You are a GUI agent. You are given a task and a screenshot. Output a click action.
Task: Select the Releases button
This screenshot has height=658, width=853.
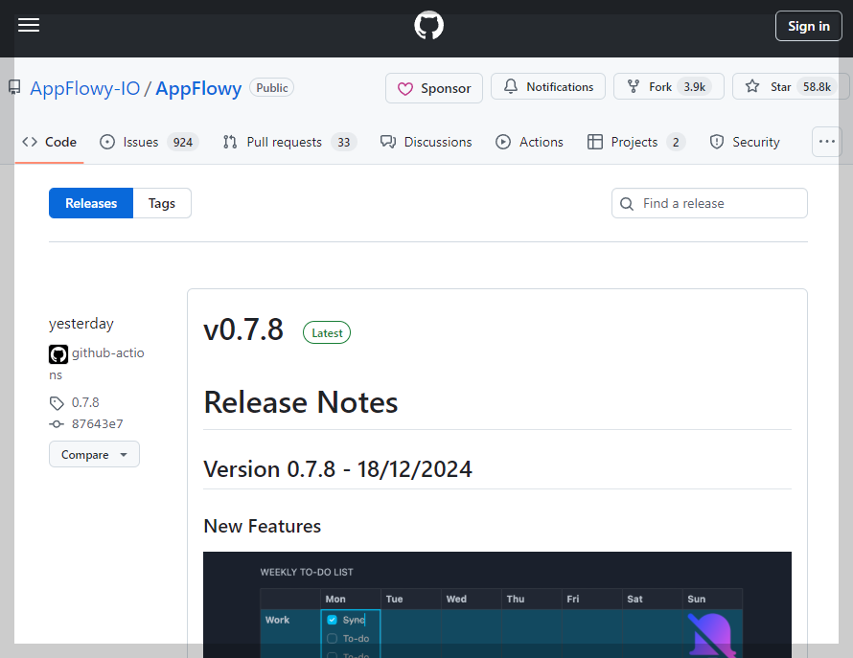pyautogui.click(x=91, y=203)
